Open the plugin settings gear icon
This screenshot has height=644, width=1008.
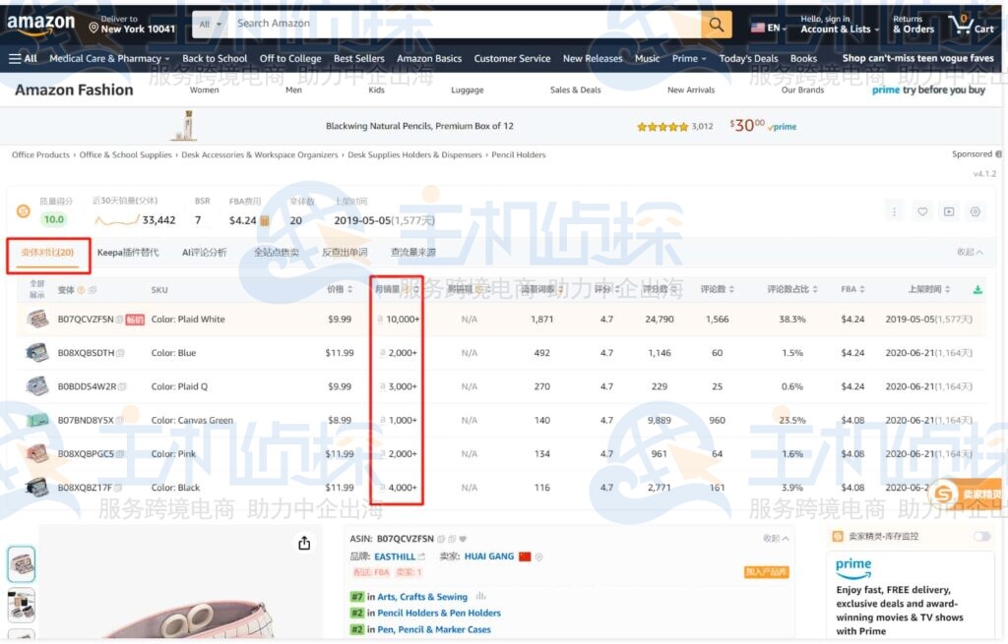975,210
